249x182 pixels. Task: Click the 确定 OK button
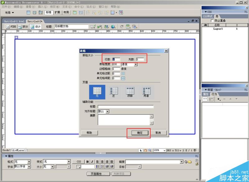139,133
